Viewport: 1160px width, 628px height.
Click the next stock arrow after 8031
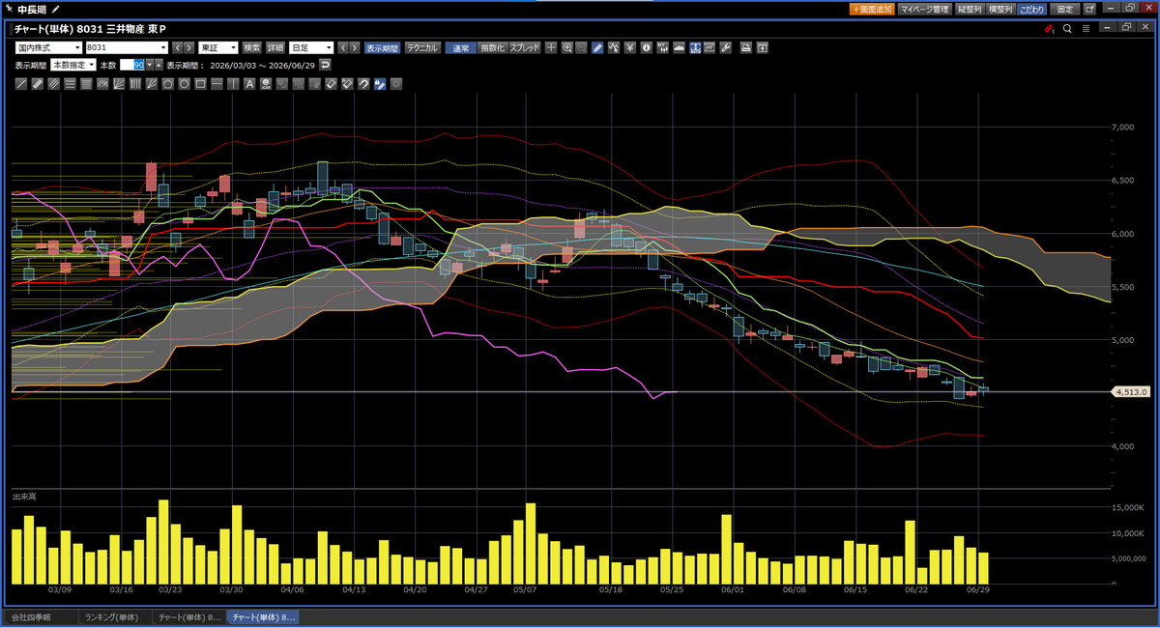(189, 47)
